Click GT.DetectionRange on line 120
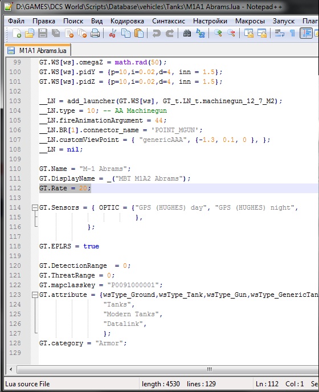Image resolution: width=319 pixels, height=392 pixels. 73,266
